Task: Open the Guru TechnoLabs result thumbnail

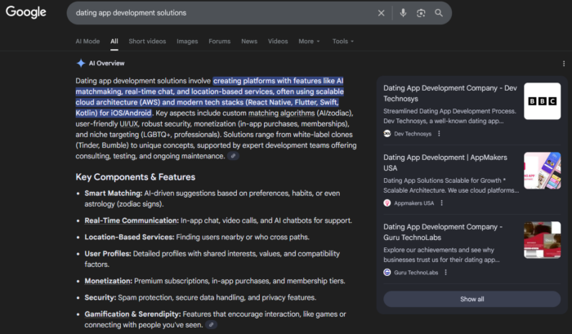Action: (542, 239)
